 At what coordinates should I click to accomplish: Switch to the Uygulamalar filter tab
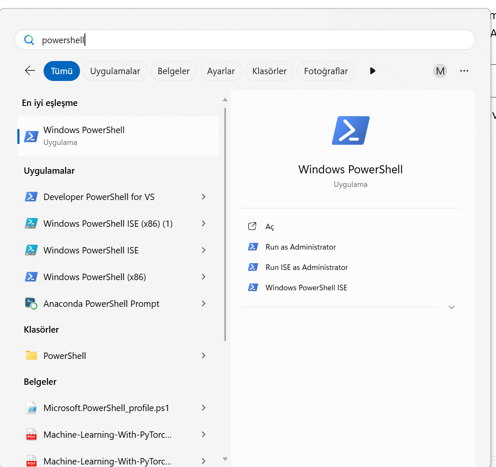(x=115, y=71)
